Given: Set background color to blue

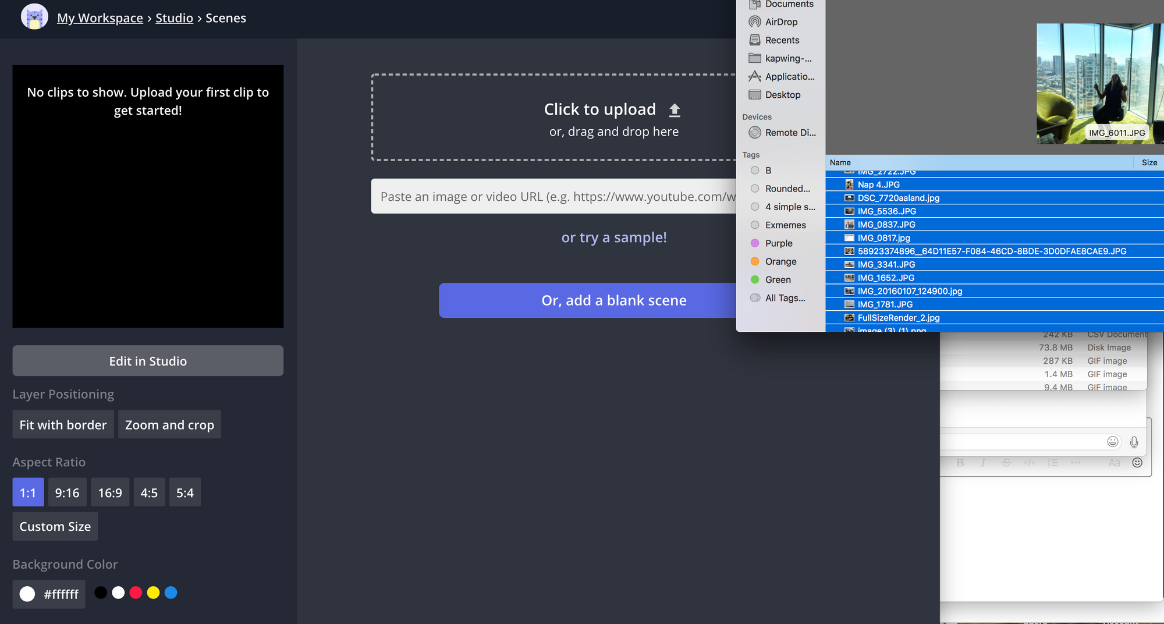Looking at the screenshot, I should point(171,593).
